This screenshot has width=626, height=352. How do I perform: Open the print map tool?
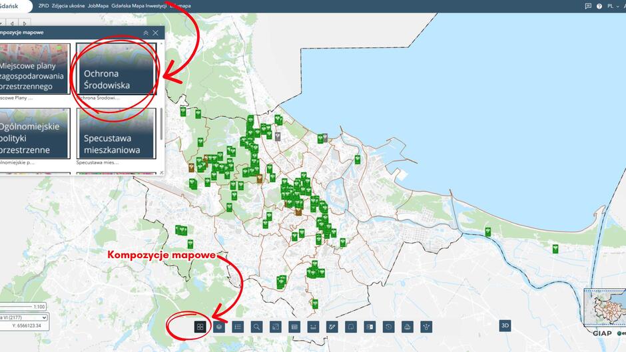407,327
